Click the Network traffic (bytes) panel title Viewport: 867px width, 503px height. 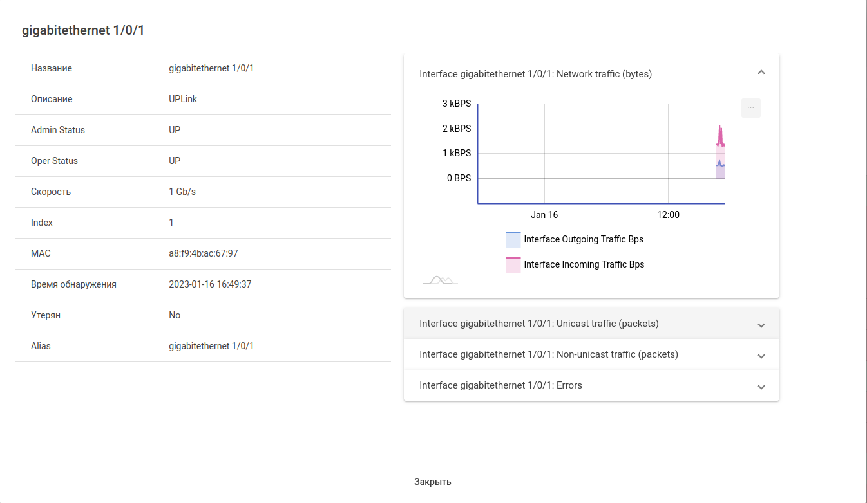535,74
